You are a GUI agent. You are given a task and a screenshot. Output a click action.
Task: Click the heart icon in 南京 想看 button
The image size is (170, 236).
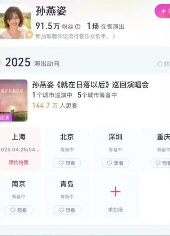(13, 210)
